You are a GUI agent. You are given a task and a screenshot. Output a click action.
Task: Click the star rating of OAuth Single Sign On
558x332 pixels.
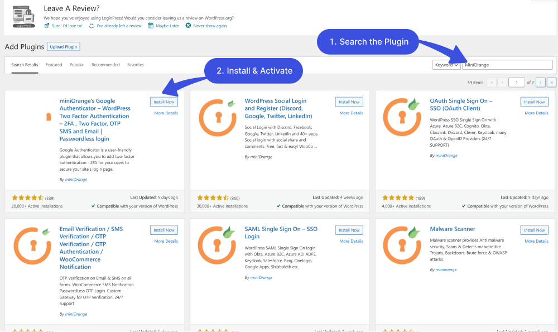click(x=398, y=198)
